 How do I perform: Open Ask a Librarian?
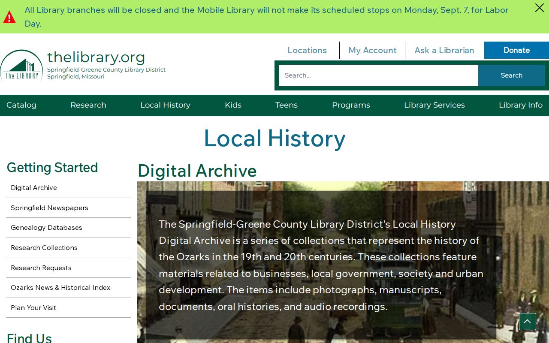click(x=444, y=50)
